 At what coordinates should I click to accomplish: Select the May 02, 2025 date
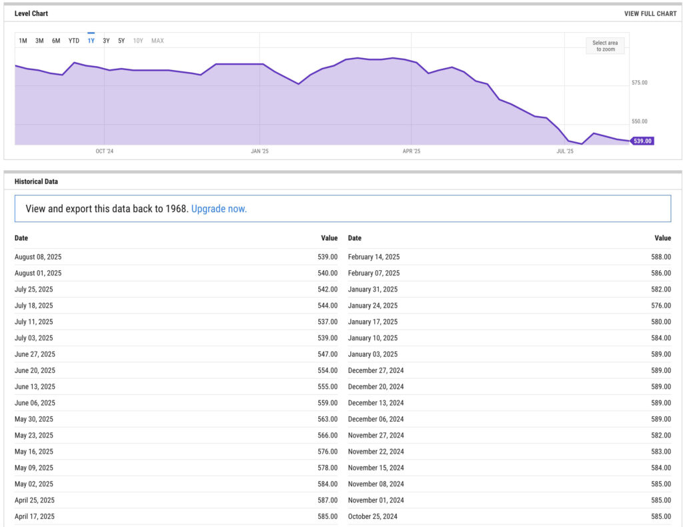[x=33, y=484]
